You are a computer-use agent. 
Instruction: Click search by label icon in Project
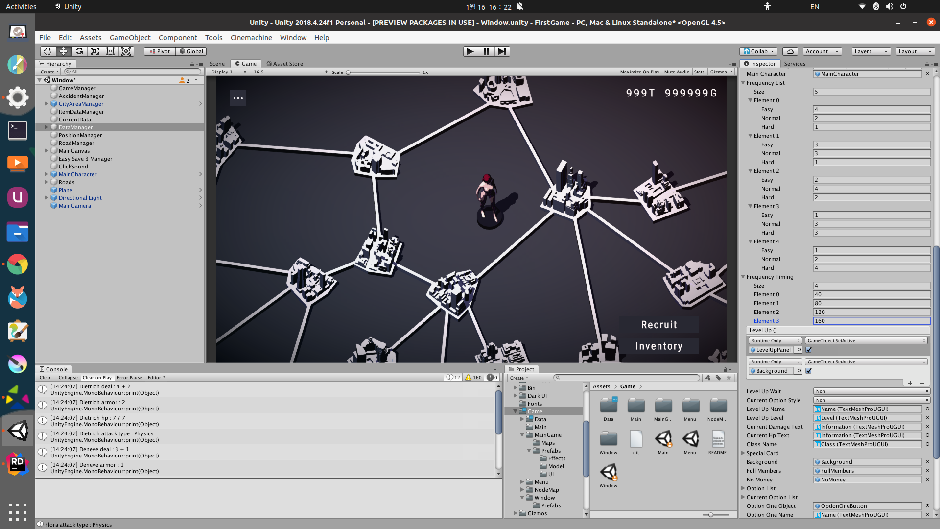(x=718, y=378)
